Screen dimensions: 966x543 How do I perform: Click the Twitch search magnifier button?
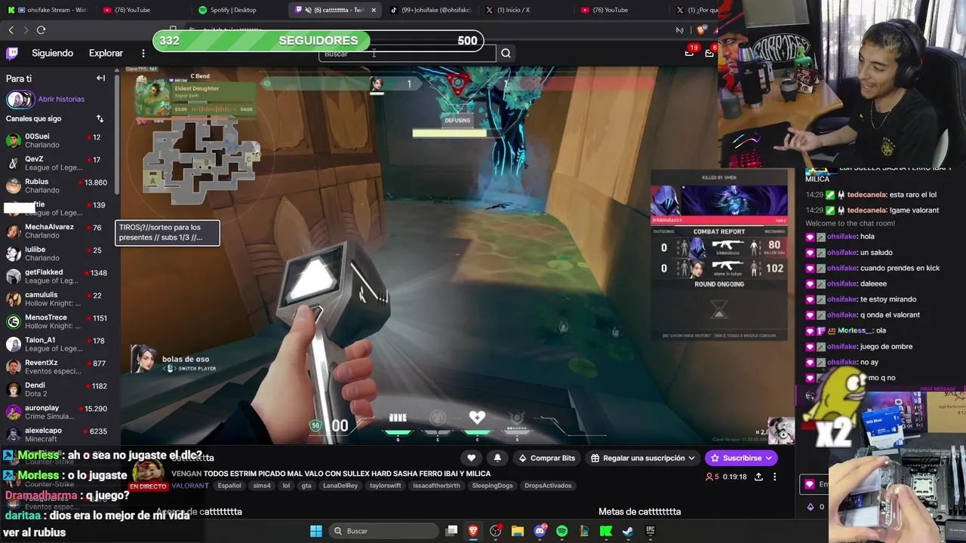pos(506,54)
